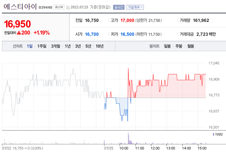
Task: Click the 시가 value 16,700
Action: pos(92,34)
